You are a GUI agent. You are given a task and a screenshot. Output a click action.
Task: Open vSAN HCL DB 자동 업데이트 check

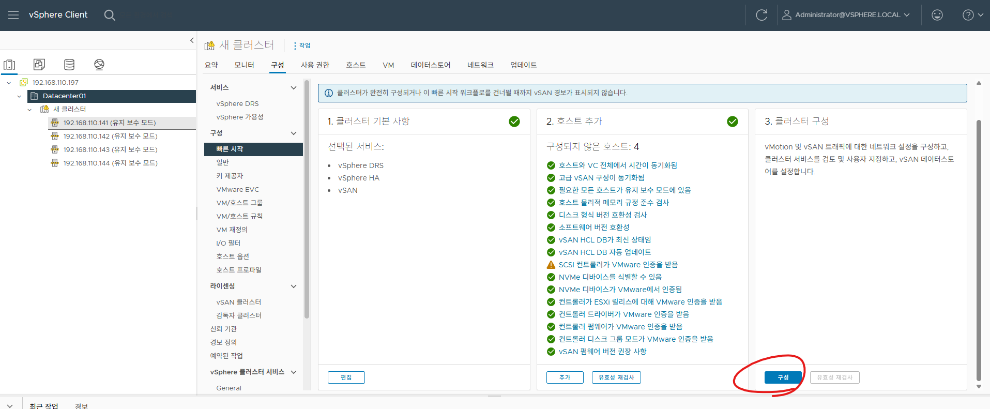point(605,252)
